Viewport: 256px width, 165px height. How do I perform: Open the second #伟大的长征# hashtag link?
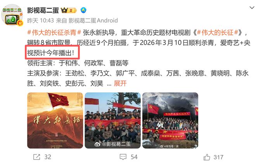(218, 33)
